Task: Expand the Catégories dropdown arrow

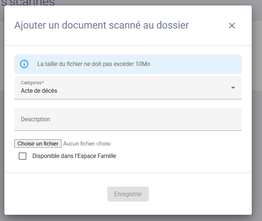Action: (233, 88)
